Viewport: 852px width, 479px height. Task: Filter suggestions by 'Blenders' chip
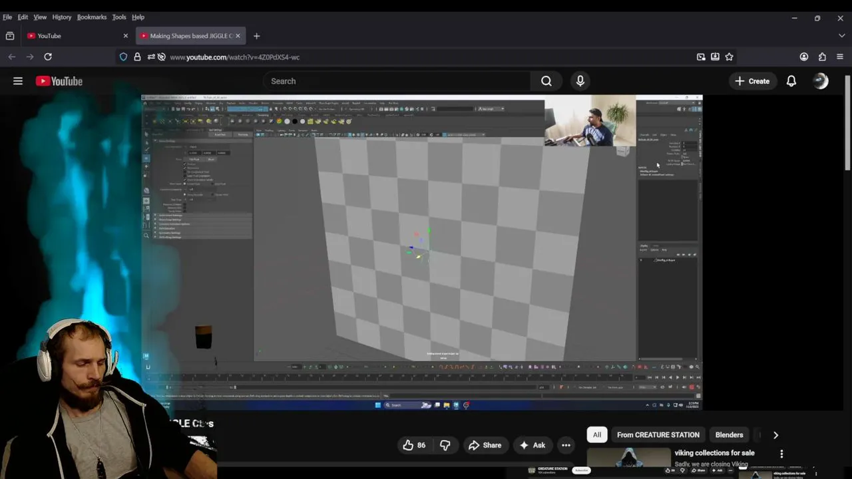pyautogui.click(x=729, y=435)
